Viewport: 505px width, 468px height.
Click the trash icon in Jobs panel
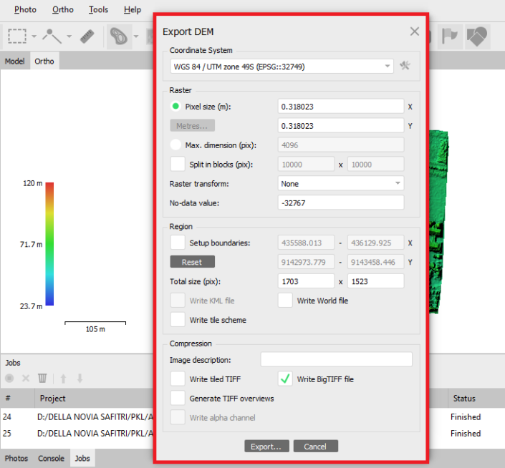tap(43, 378)
